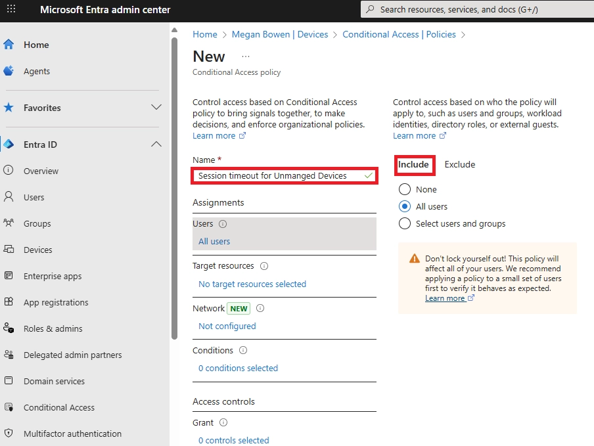Screen dimensions: 594x446
Task: Open Network 'Not configured' link
Action: 227,326
